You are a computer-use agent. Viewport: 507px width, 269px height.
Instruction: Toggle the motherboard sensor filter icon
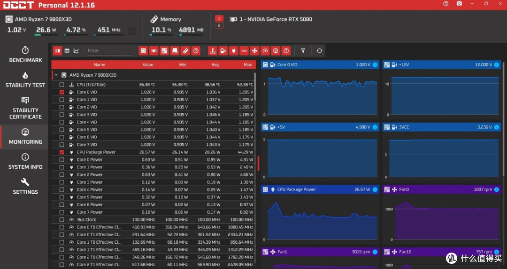click(x=164, y=51)
